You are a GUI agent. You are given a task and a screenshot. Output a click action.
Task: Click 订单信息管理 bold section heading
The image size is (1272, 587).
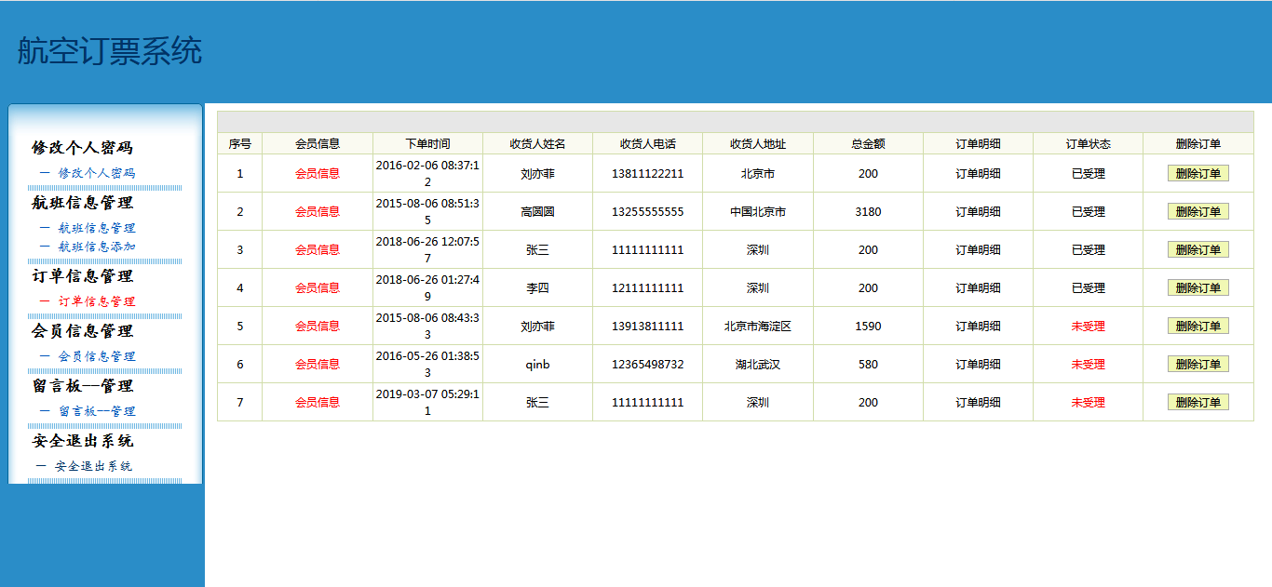point(82,276)
